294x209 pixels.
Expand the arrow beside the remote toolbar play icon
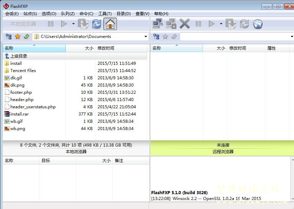[221, 24]
